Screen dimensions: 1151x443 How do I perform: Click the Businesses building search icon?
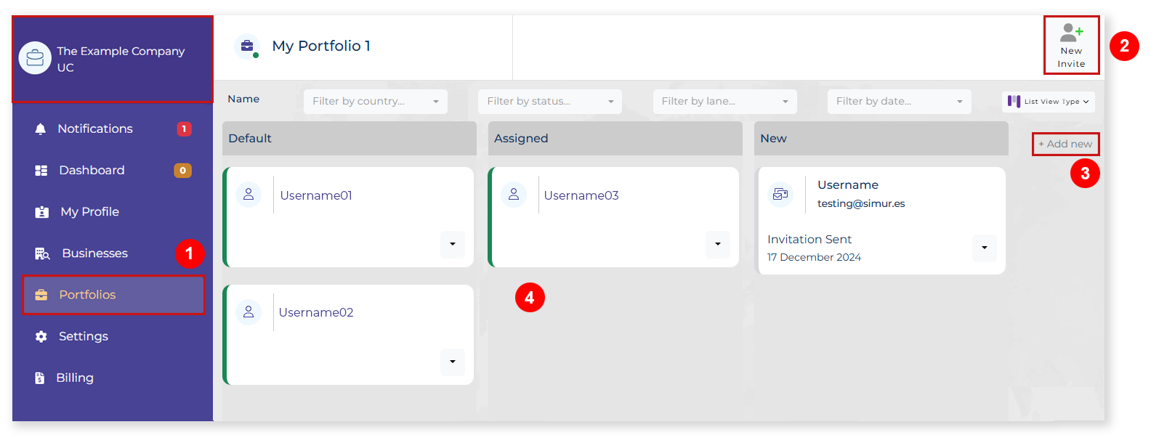pyautogui.click(x=42, y=253)
